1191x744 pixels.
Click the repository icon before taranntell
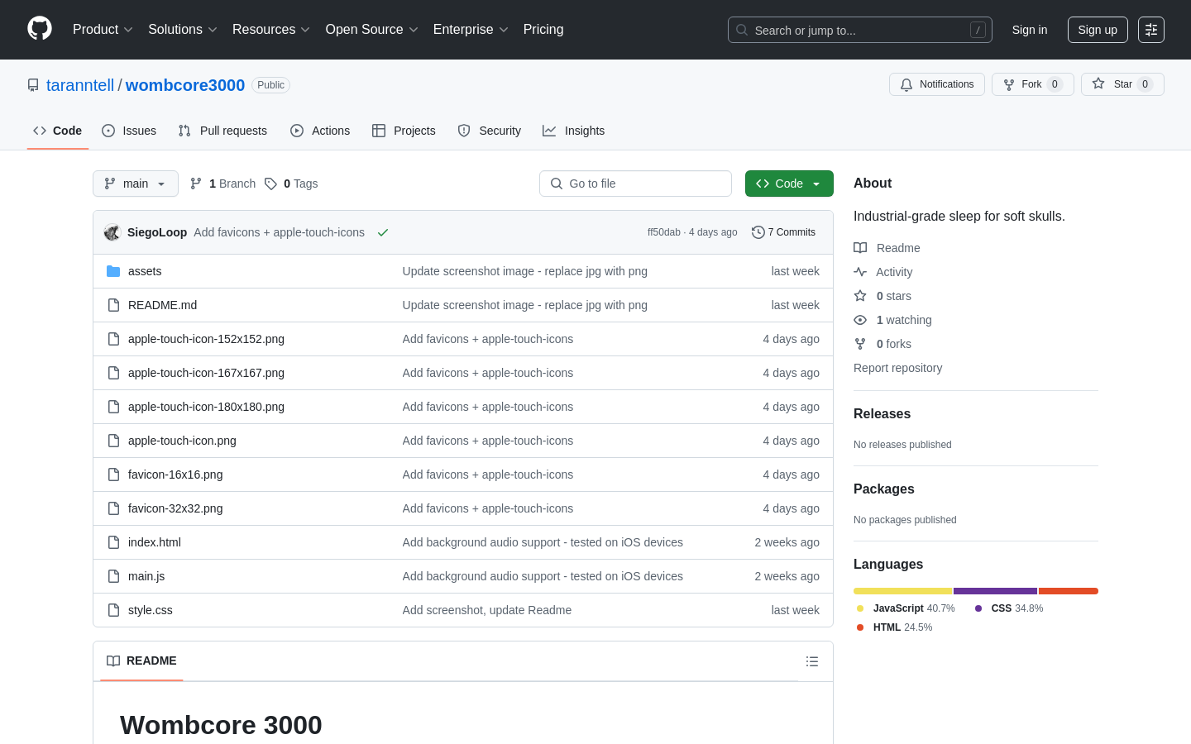33,85
